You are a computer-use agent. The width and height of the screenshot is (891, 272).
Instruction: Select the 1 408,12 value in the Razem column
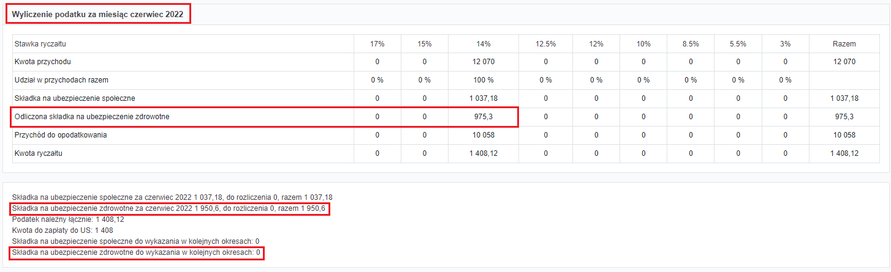(844, 153)
